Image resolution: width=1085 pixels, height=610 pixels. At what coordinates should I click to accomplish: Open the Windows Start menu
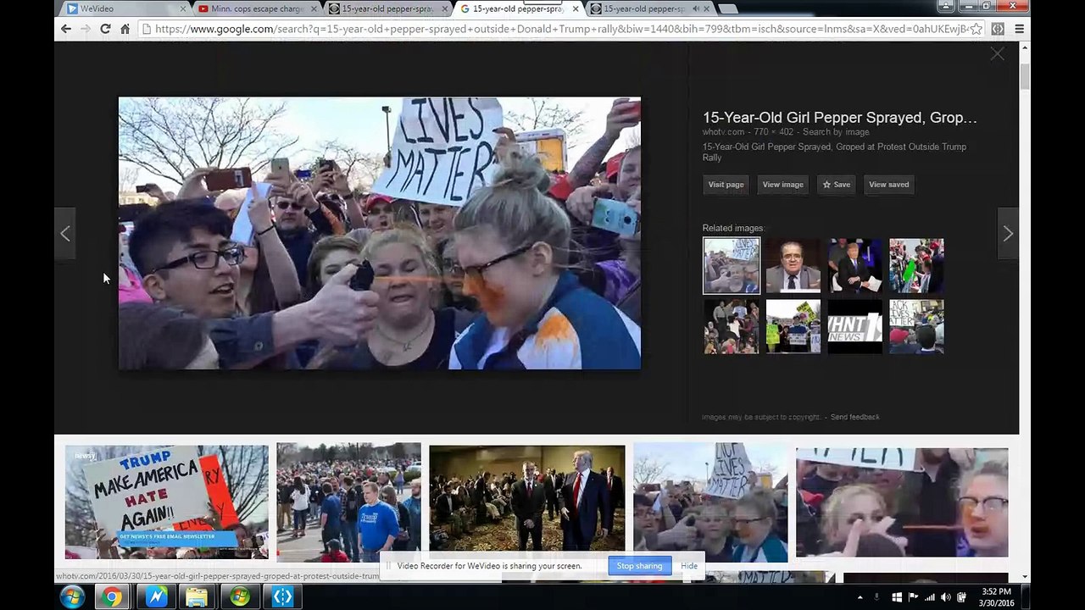[72, 596]
